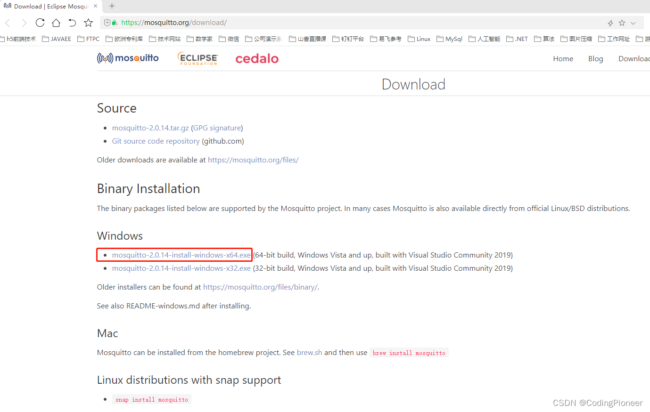The image size is (650, 412).
Task: Open the 公司演示系 bookmark folder
Action: click(263, 39)
